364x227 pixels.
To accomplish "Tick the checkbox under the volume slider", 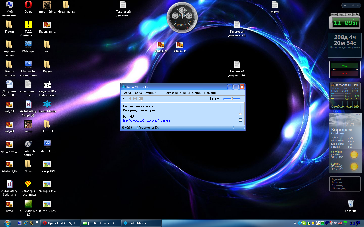I will click(x=240, y=120).
